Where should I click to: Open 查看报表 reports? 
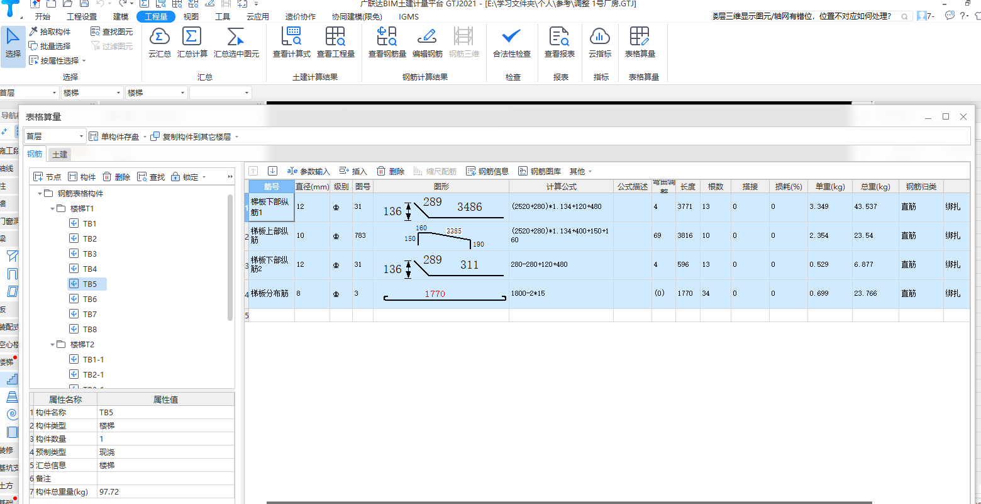(560, 43)
